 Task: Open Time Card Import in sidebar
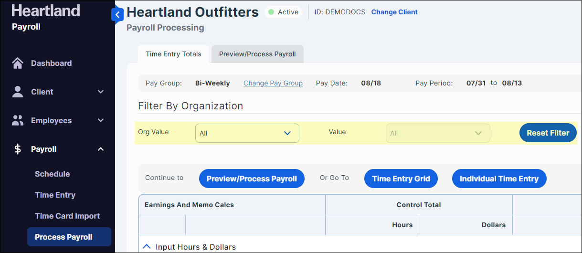(x=67, y=216)
